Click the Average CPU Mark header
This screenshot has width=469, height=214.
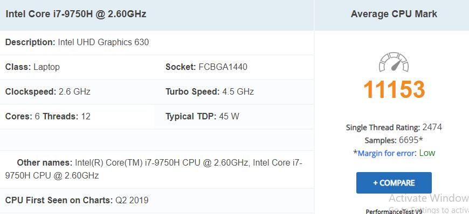pos(394,14)
